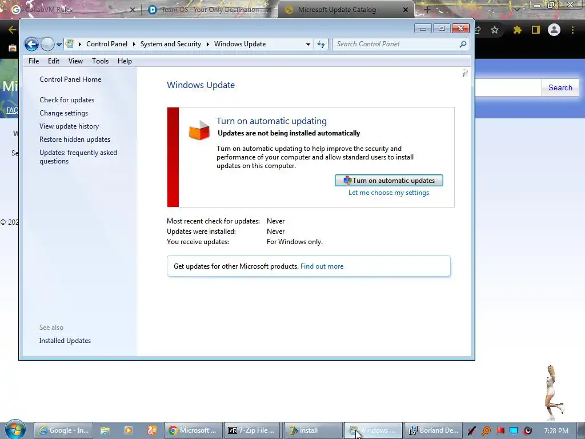Open the Help menu

(x=125, y=61)
